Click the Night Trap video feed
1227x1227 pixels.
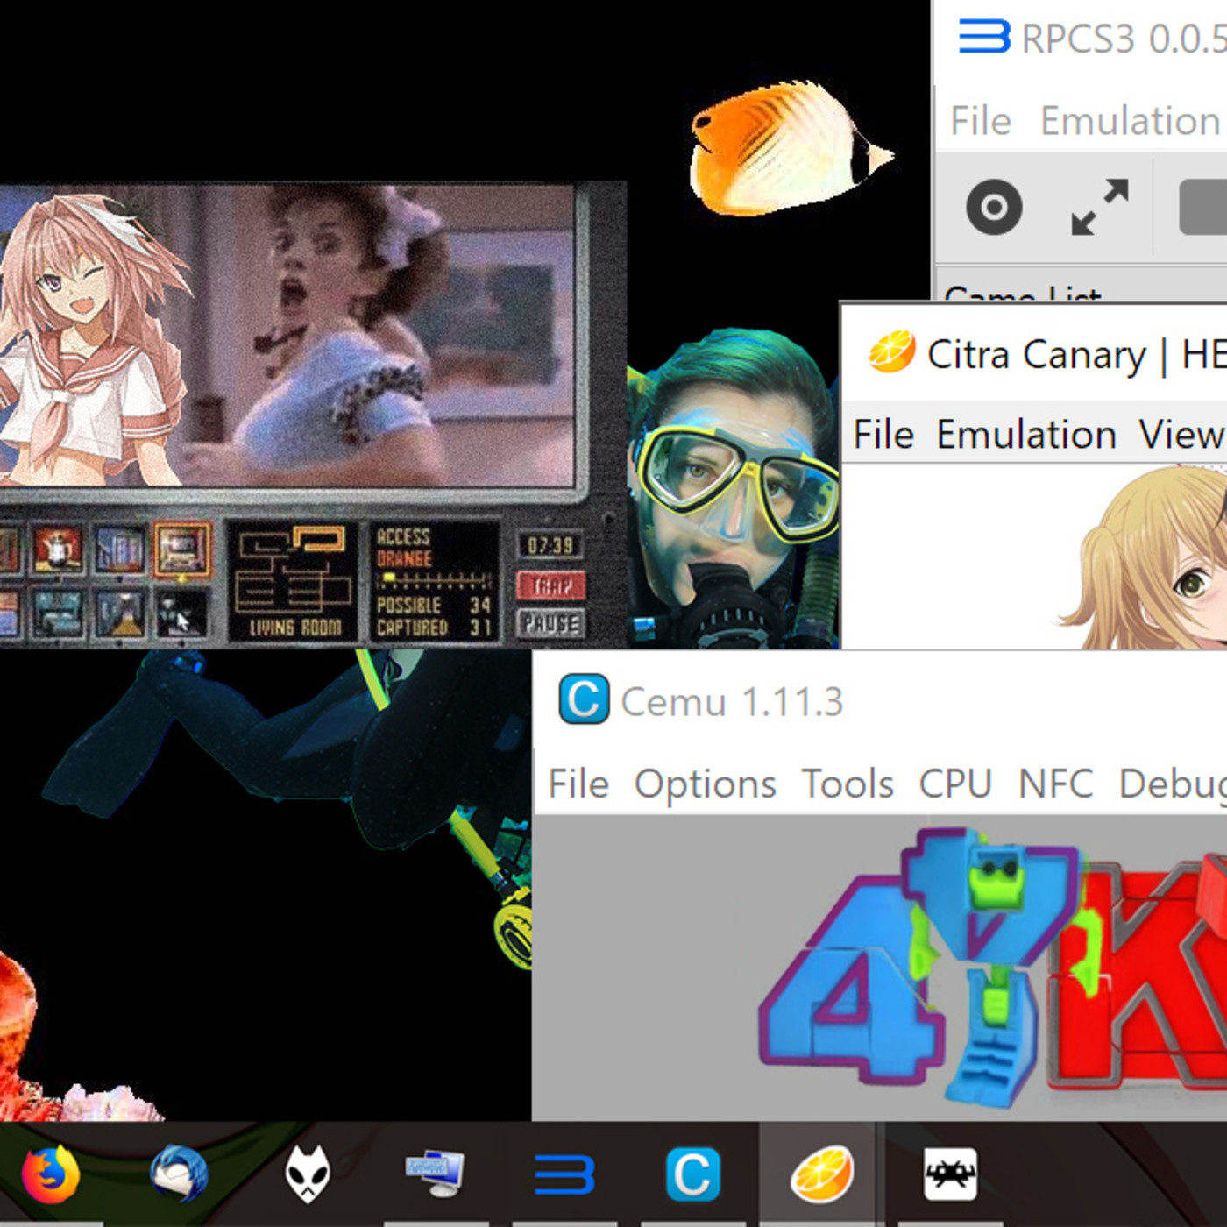(288, 334)
